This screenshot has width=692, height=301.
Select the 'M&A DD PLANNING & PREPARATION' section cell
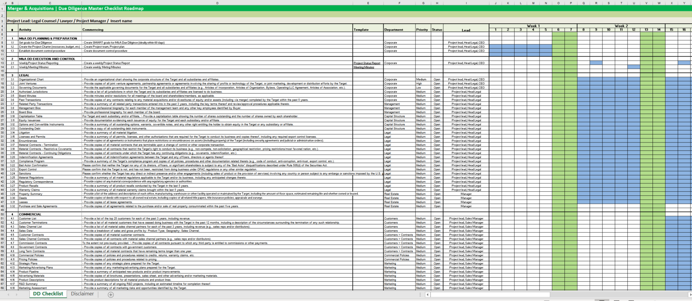pyautogui.click(x=50, y=38)
